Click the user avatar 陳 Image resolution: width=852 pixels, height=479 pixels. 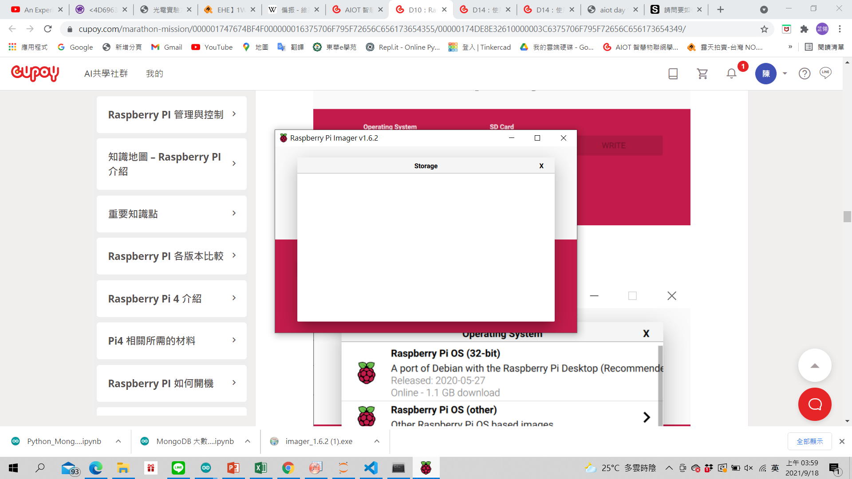point(766,74)
